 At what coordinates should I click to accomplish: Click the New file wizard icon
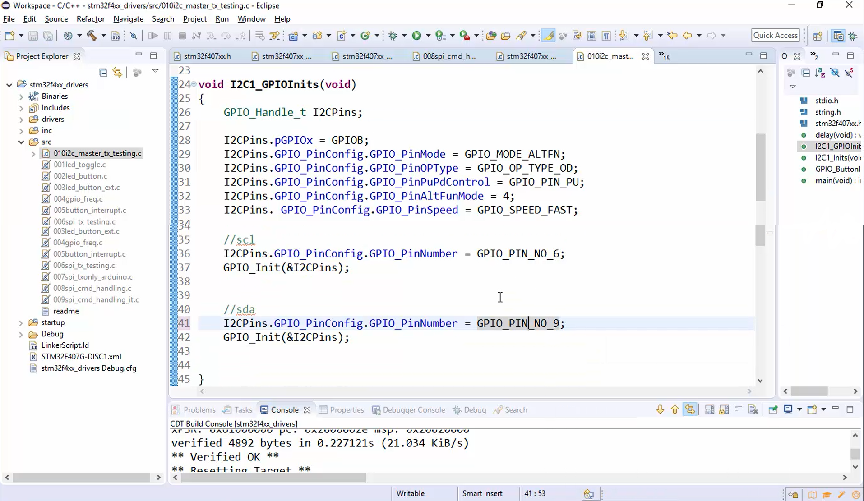[x=9, y=36]
